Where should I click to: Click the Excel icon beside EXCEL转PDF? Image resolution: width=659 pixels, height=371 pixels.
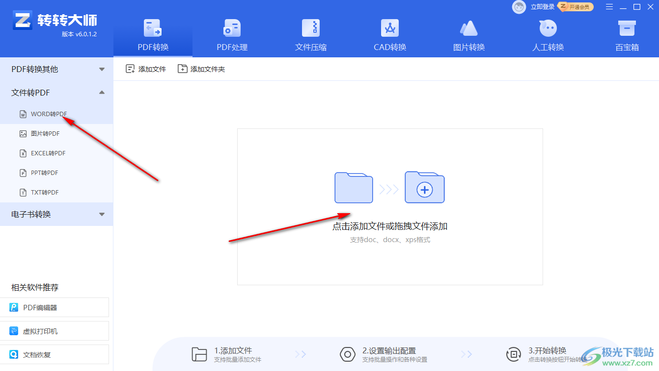(x=23, y=153)
